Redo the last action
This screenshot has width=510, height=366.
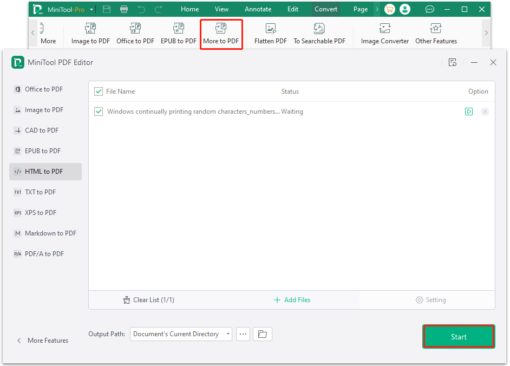click(159, 9)
